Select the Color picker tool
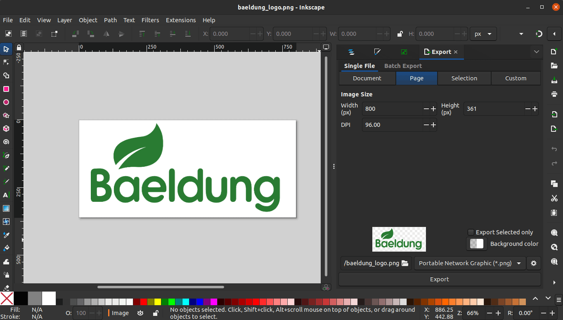 [6, 235]
